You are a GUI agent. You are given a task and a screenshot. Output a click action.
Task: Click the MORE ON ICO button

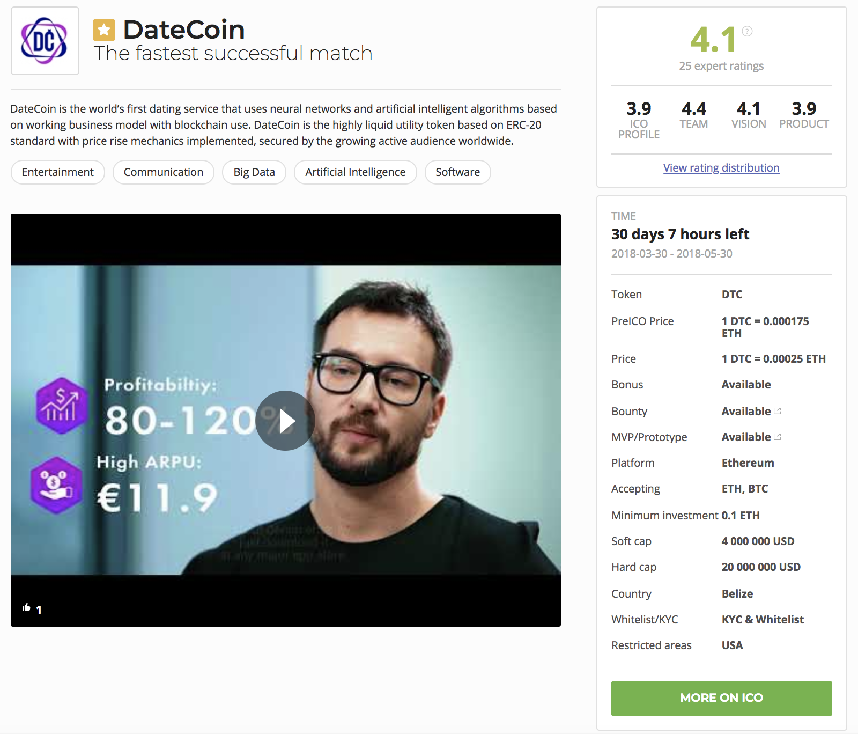(722, 698)
